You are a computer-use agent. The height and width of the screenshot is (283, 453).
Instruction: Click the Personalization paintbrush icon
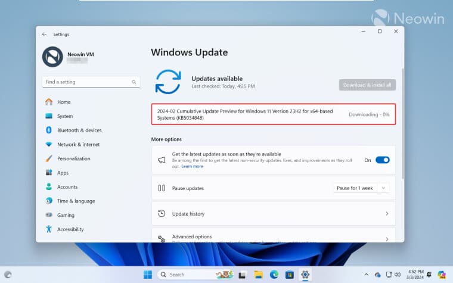(49, 158)
